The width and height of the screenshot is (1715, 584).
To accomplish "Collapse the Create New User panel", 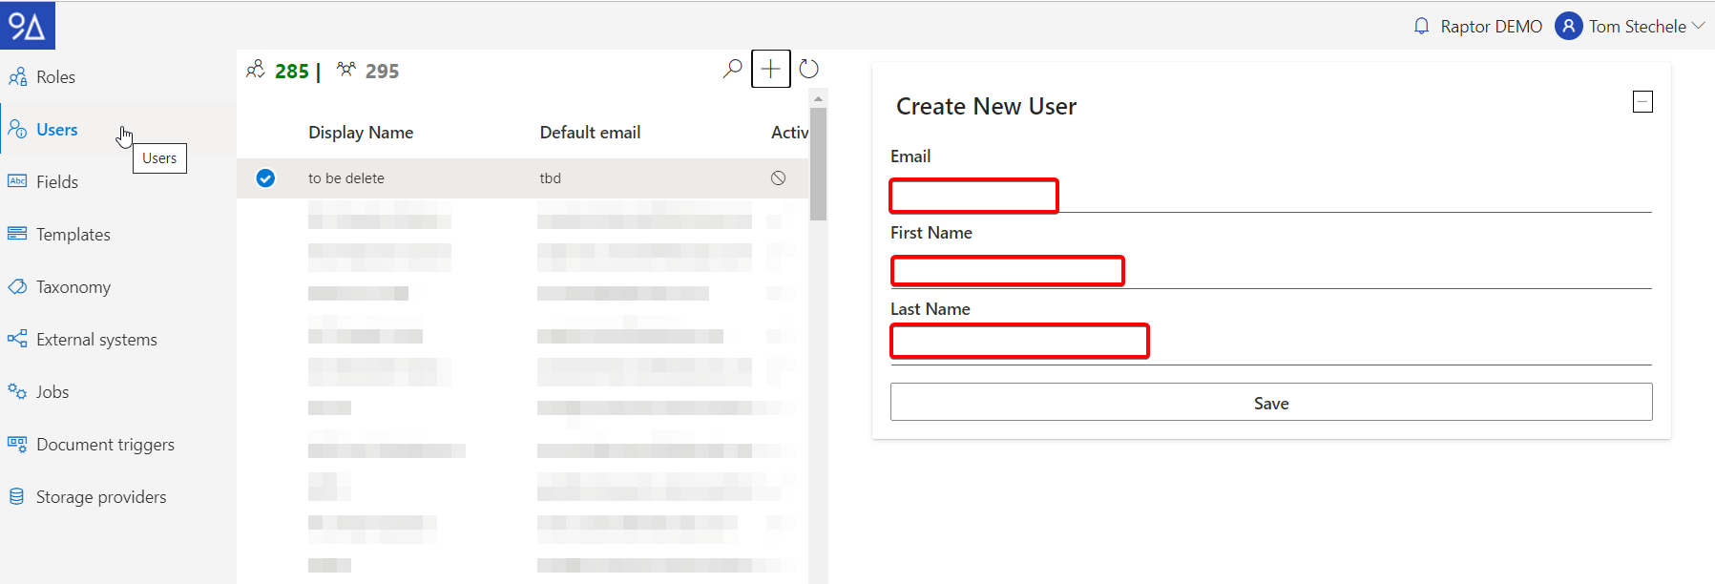I will tap(1642, 102).
